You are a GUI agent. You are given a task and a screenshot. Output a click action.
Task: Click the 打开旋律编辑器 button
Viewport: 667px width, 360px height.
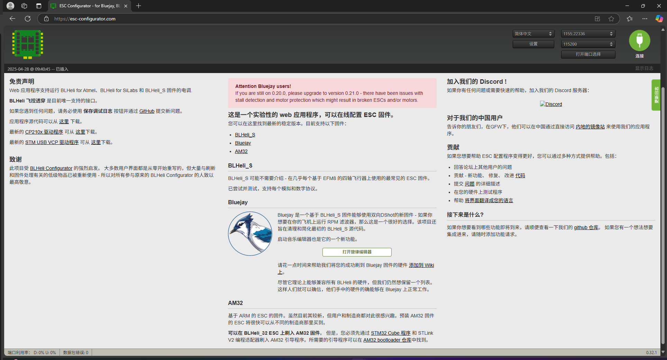pyautogui.click(x=357, y=252)
